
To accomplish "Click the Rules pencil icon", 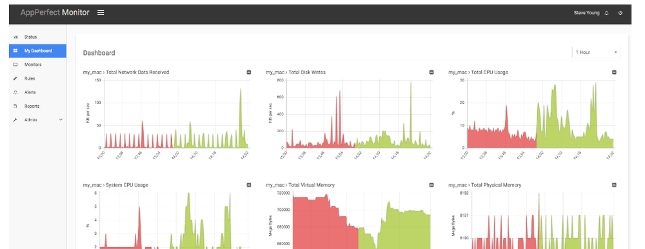I will (x=15, y=79).
